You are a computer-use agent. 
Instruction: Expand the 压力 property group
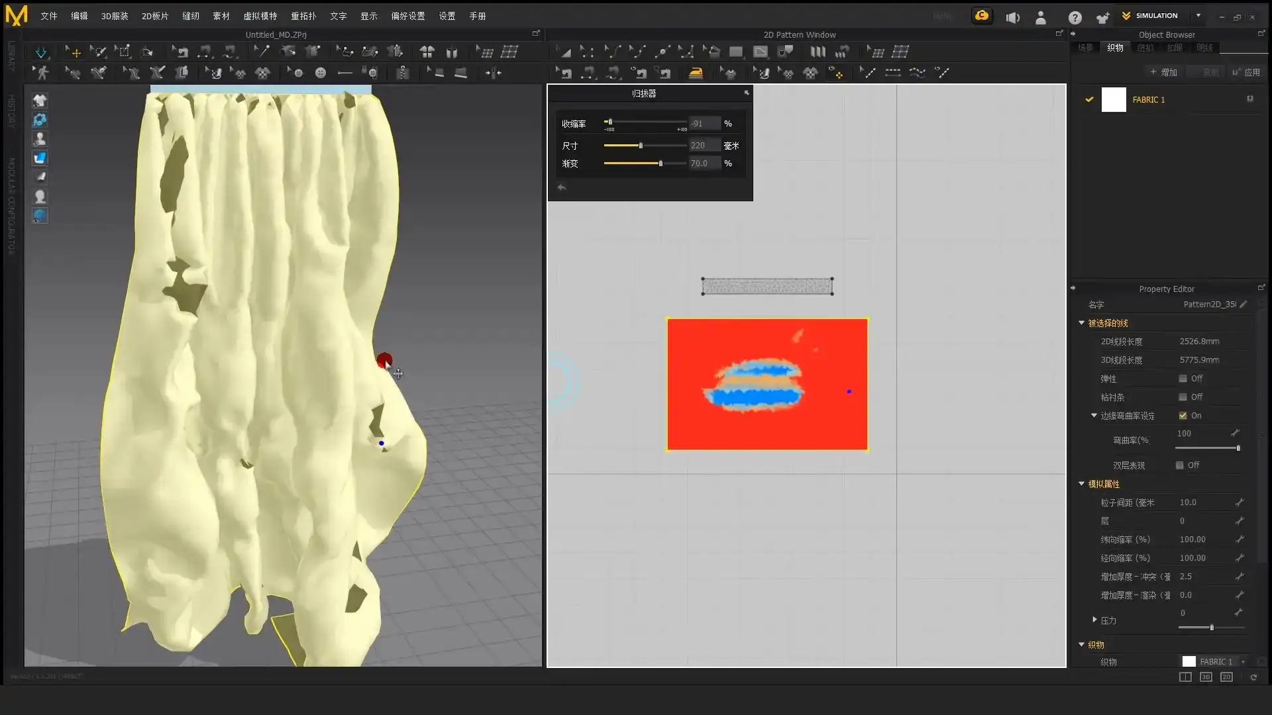point(1094,620)
